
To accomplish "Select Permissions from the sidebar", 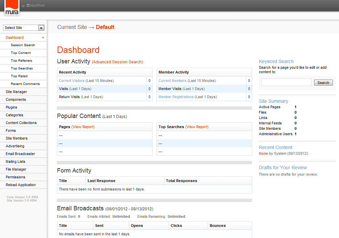I will click(x=15, y=177).
